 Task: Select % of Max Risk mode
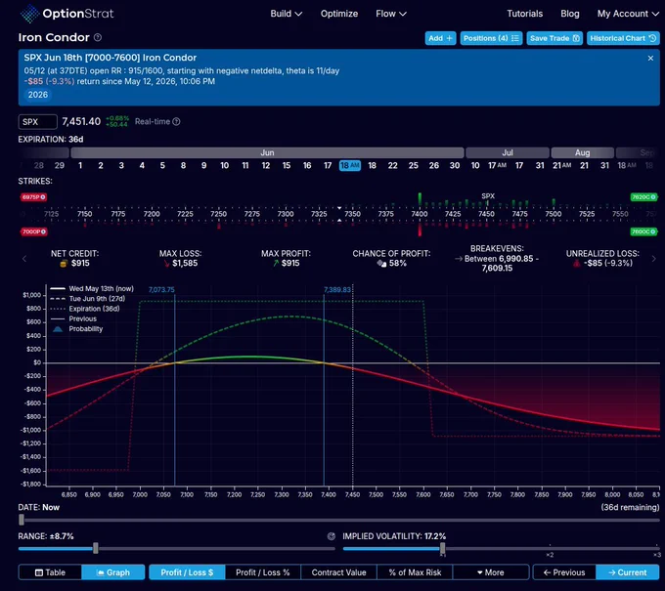[x=415, y=572]
